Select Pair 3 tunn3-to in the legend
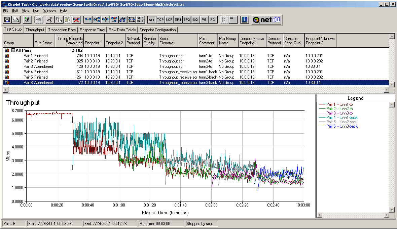 coord(339,113)
